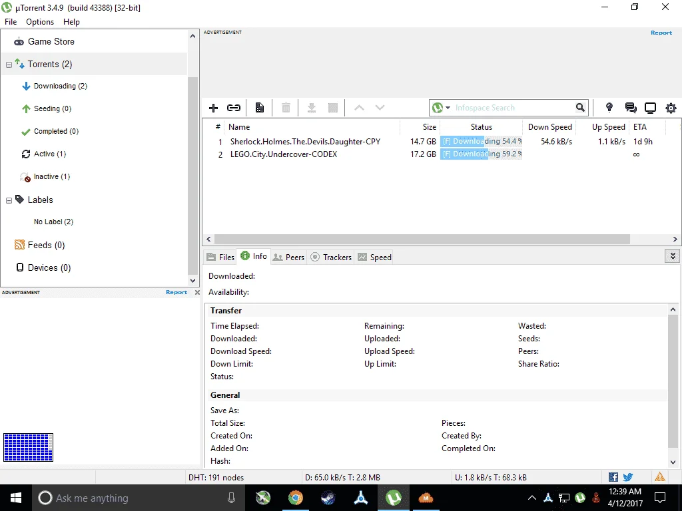The width and height of the screenshot is (682, 511).
Task: Click the LEGO City download progress bar
Action: pos(481,154)
